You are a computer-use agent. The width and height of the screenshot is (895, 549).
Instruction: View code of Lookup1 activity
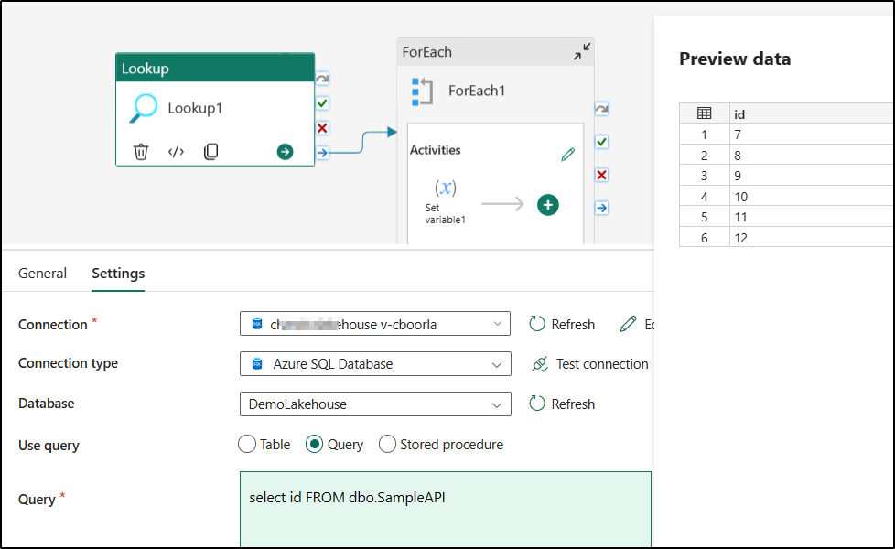[176, 152]
